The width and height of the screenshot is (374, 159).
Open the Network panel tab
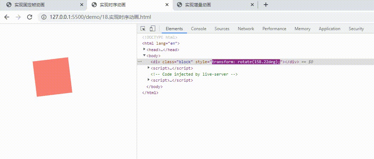(246, 29)
